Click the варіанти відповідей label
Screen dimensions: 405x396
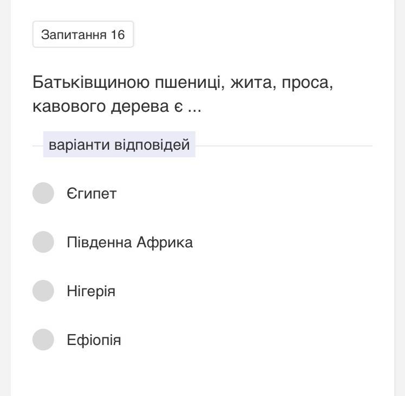click(x=119, y=145)
